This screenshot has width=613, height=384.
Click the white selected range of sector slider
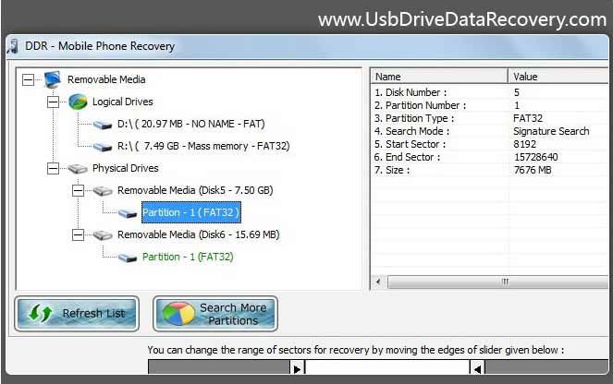coord(387,367)
